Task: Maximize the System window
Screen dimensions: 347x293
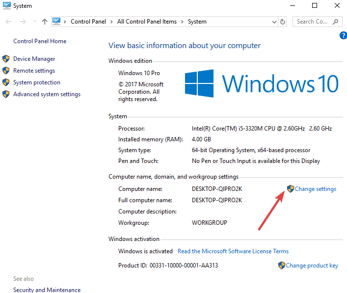Action: (315, 5)
